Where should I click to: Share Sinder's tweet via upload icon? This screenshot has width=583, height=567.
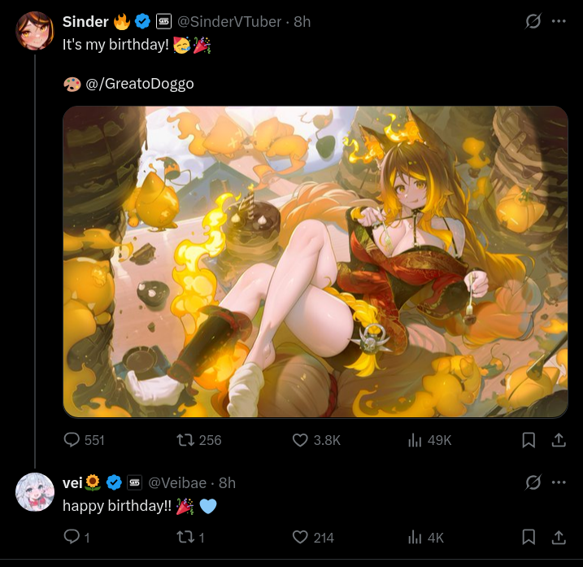tap(559, 440)
